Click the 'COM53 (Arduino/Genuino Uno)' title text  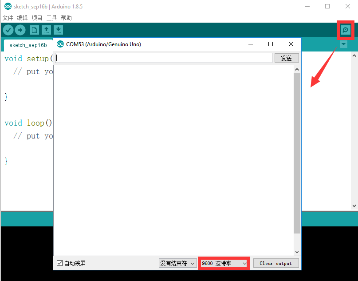tap(103, 44)
